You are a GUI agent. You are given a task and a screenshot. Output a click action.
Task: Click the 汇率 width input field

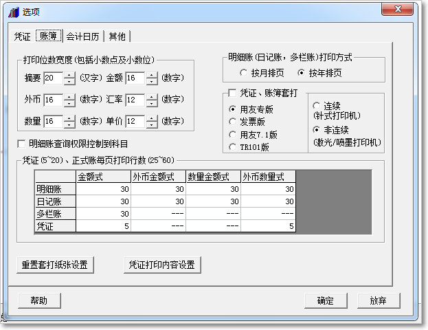click(135, 100)
